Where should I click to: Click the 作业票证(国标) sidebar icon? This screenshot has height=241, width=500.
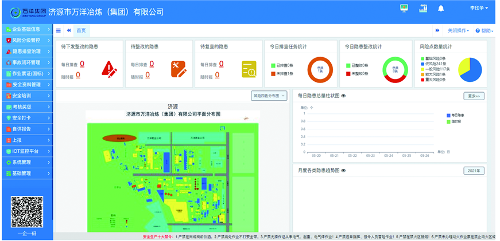pos(9,73)
